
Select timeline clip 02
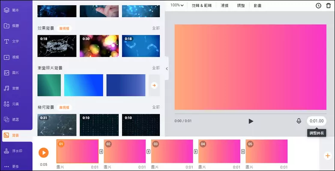pyautogui.click(x=125, y=151)
